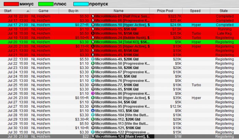
Task: Click the $35K prize pool cell
Action: coord(177,98)
